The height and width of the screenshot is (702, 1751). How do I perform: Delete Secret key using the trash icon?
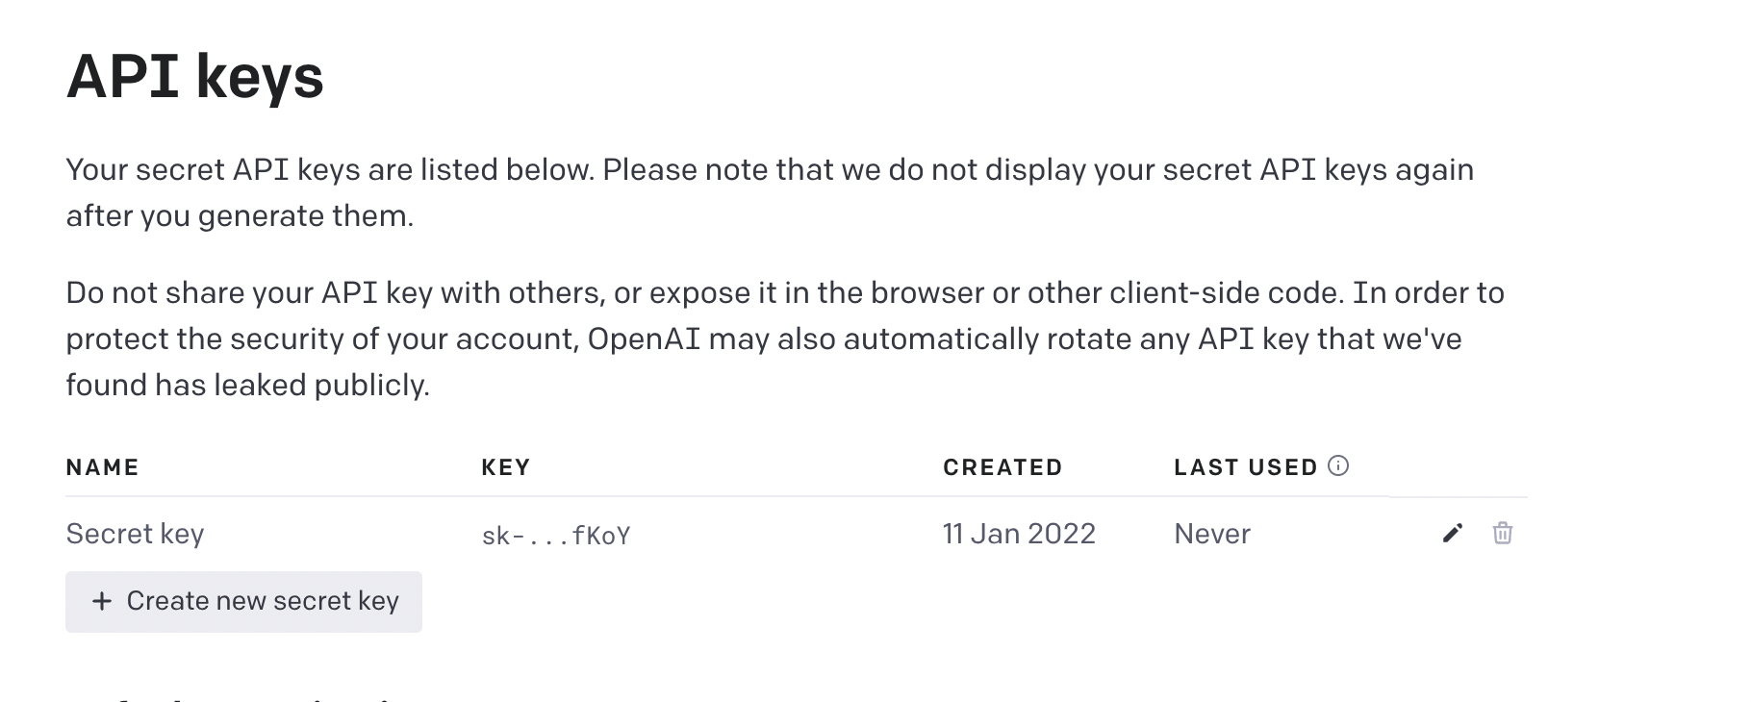tap(1502, 534)
